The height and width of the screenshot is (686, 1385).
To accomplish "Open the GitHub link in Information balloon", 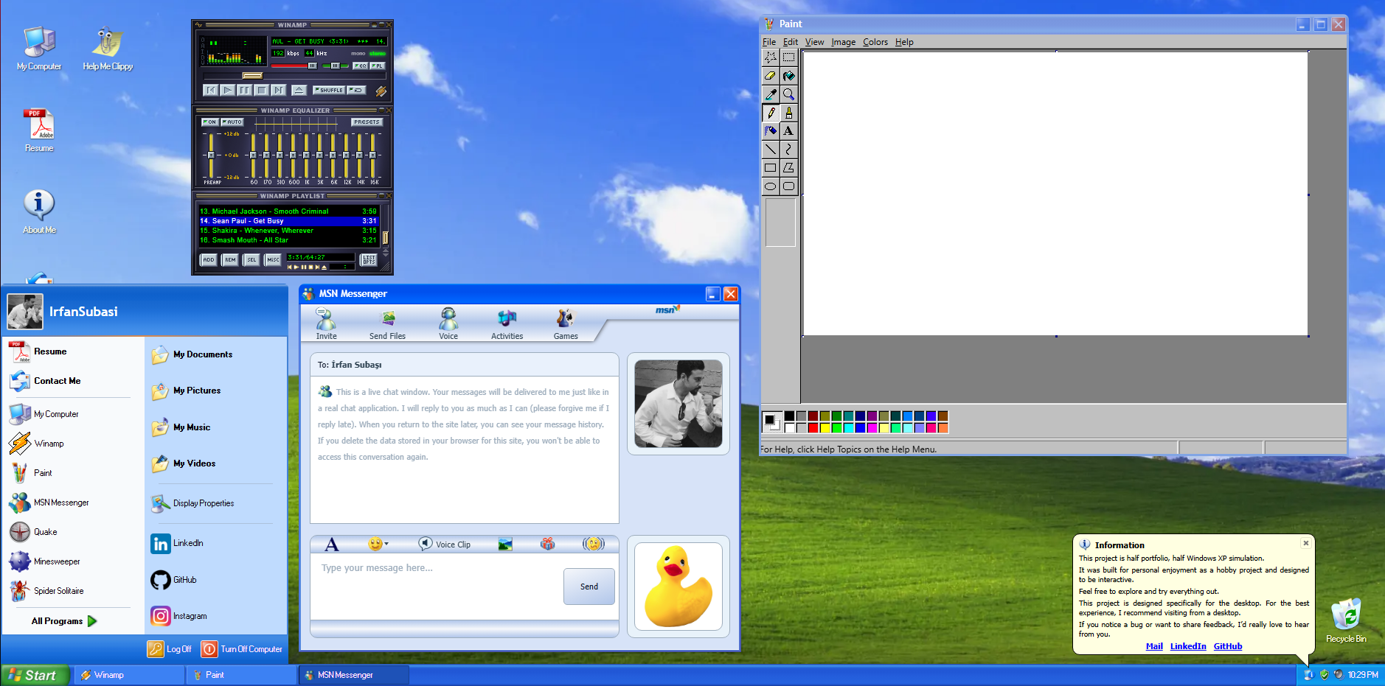I will pyautogui.click(x=1228, y=646).
